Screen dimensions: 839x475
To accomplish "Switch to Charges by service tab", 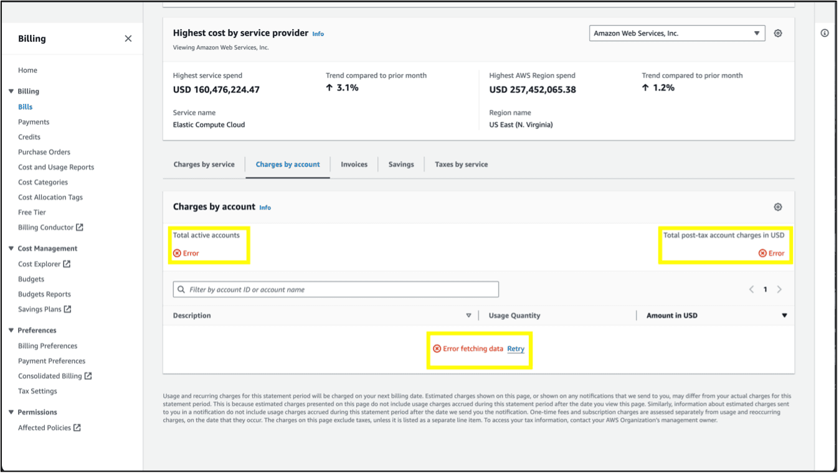I will click(x=204, y=164).
